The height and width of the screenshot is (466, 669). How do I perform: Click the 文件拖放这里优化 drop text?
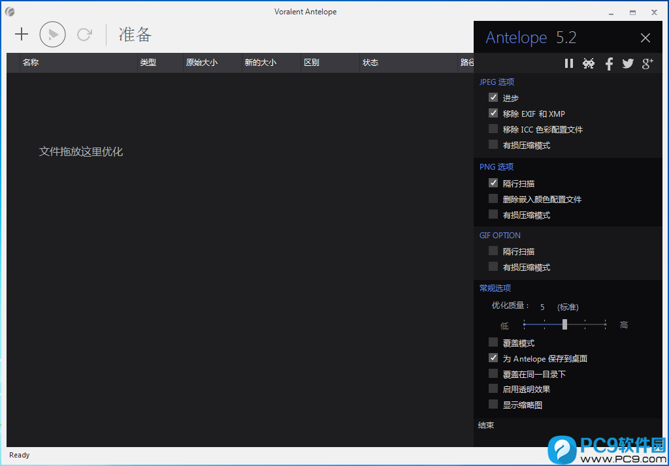click(81, 152)
